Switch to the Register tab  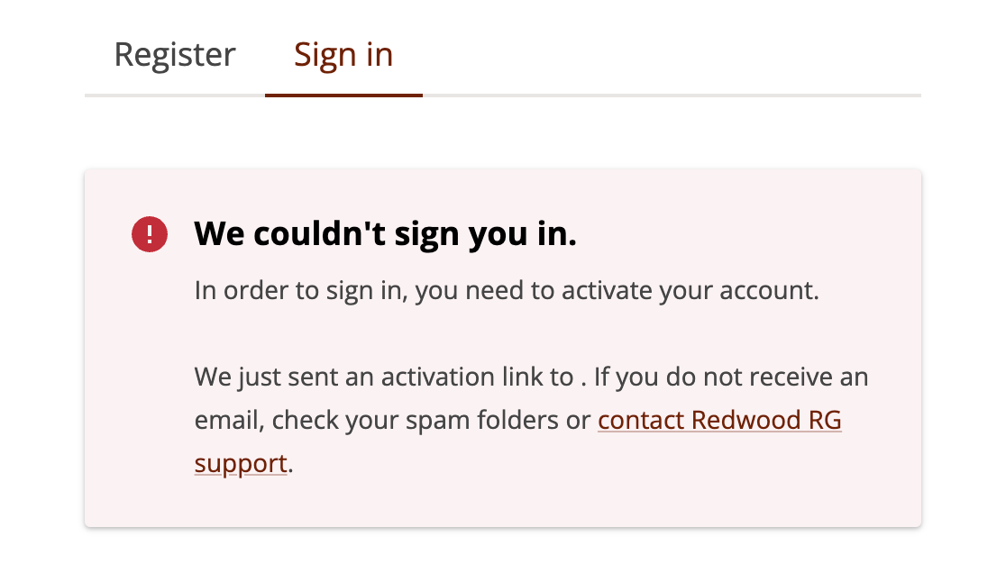174,55
